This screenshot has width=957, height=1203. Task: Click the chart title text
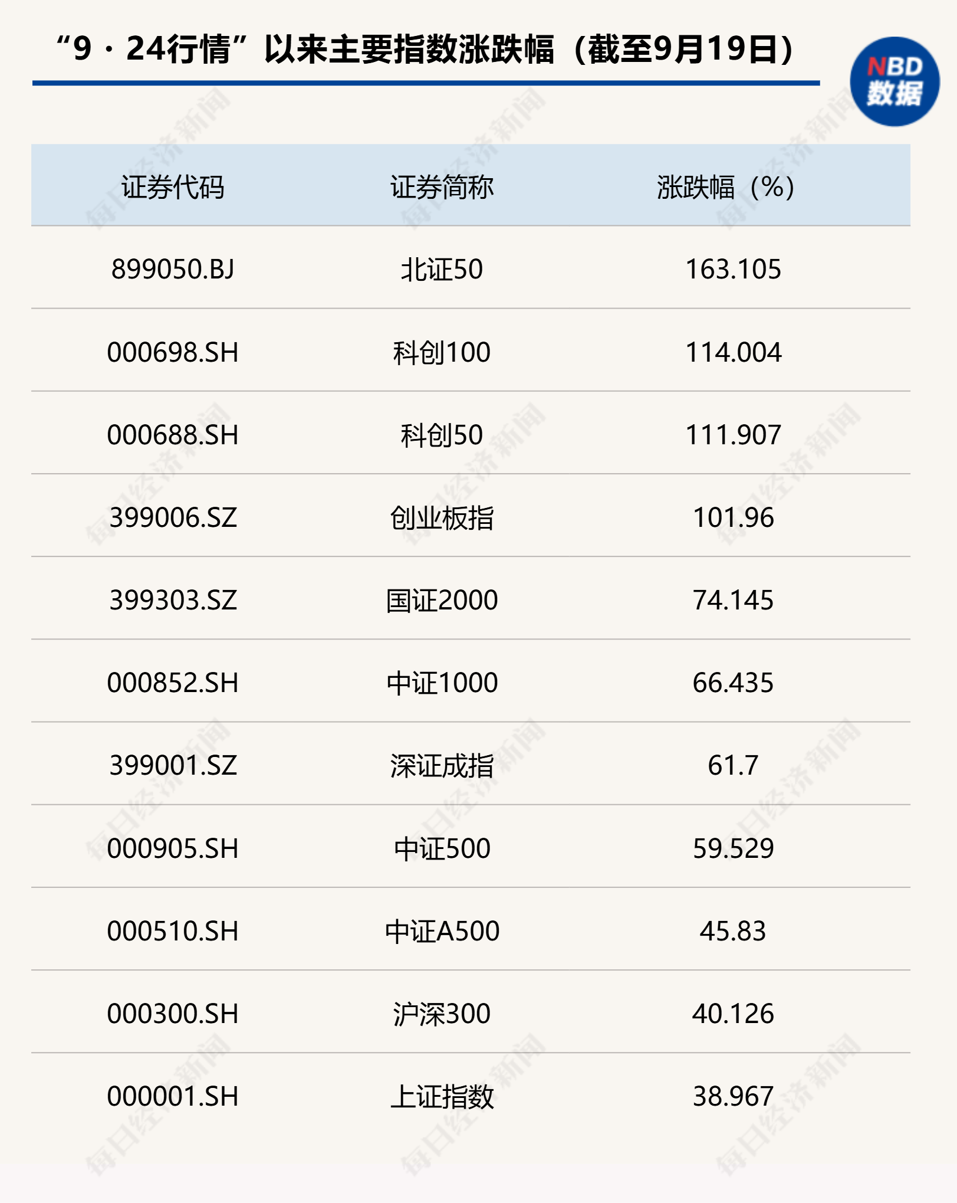425,48
